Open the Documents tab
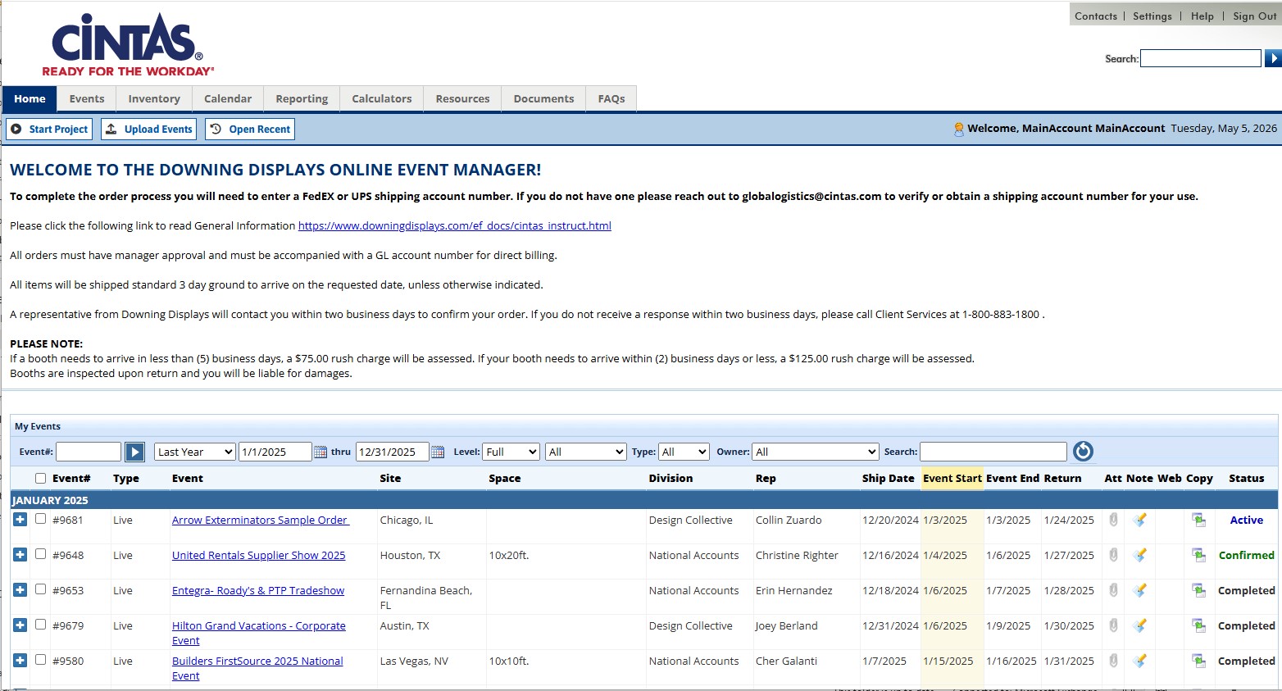The height and width of the screenshot is (691, 1282). pyautogui.click(x=543, y=98)
